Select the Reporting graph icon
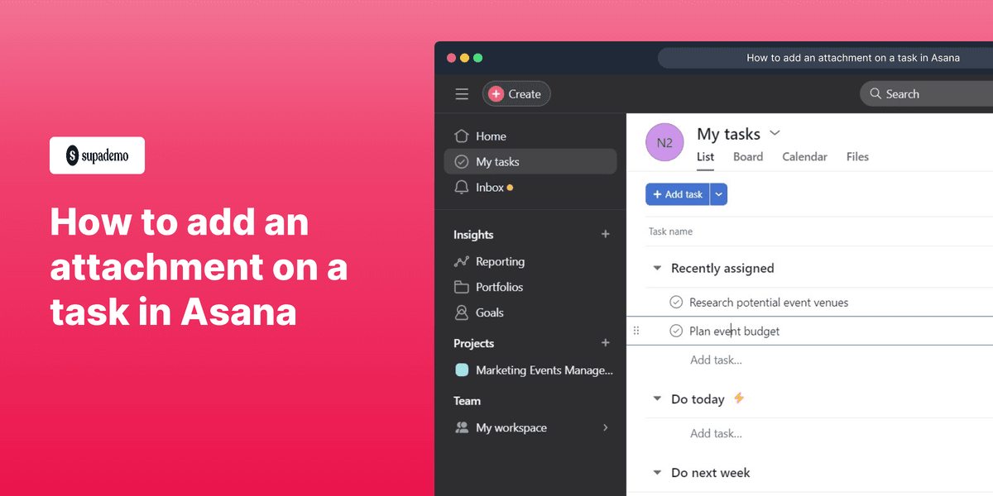993x496 pixels. click(463, 261)
